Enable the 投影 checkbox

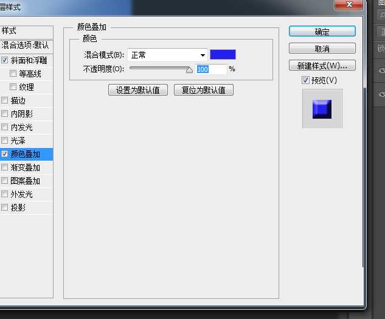tap(4, 208)
